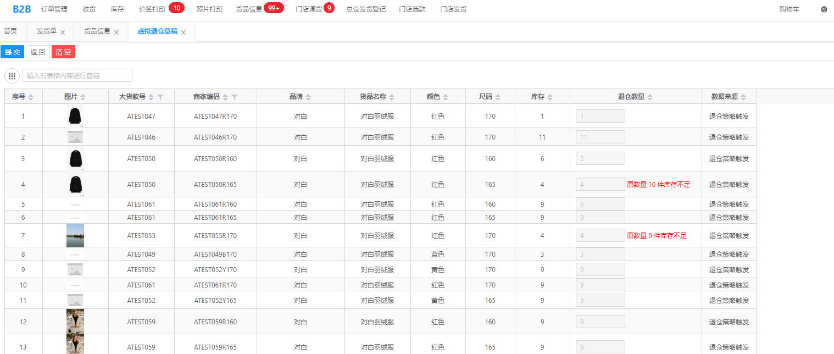This screenshot has height=354, width=834.
Task: Open the column settings grid icon
Action: point(12,76)
